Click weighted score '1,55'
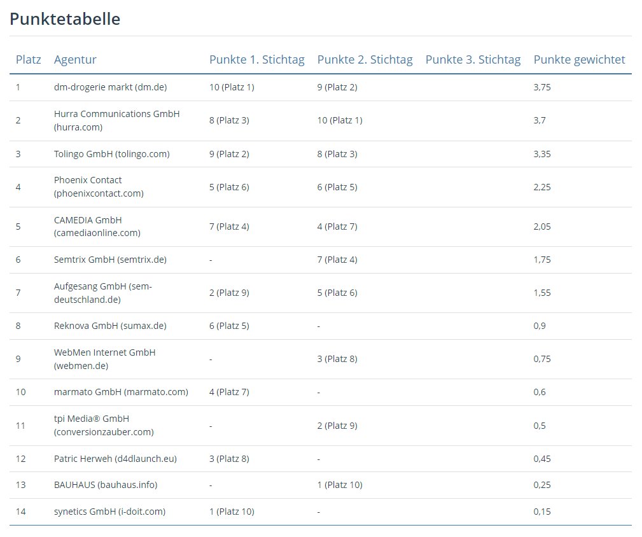The width and height of the screenshot is (642, 537). tap(541, 293)
